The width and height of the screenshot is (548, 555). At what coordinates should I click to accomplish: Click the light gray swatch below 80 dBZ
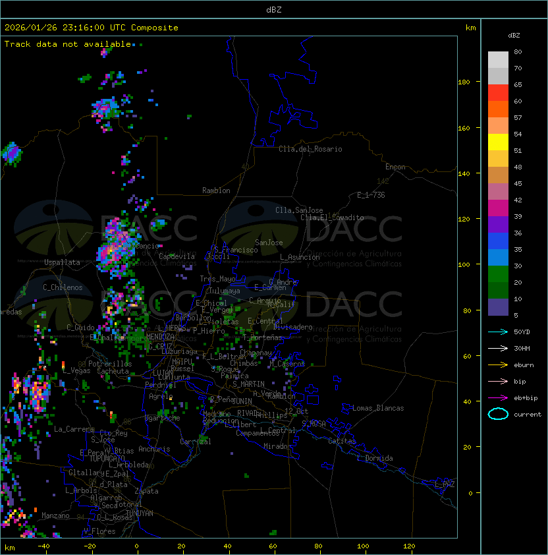click(x=498, y=60)
